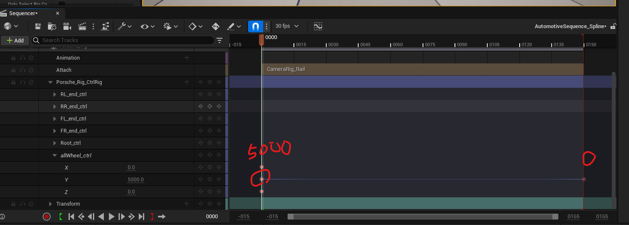Screen dimensions: 629x225
Task: Play the sequence in reverse
Action: [101, 217]
